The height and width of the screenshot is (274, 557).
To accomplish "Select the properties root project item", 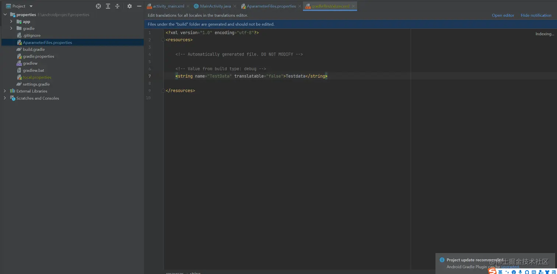I will click(x=26, y=15).
